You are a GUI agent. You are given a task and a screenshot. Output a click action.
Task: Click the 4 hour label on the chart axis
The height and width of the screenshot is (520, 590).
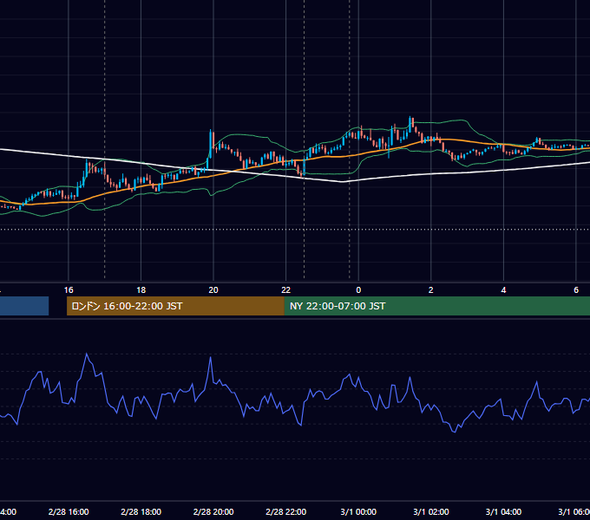pyautogui.click(x=503, y=290)
